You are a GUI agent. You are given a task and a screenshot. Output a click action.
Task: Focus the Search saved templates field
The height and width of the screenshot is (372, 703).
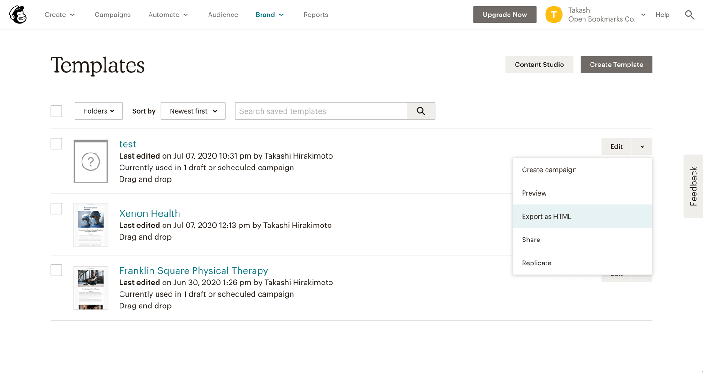coord(321,111)
